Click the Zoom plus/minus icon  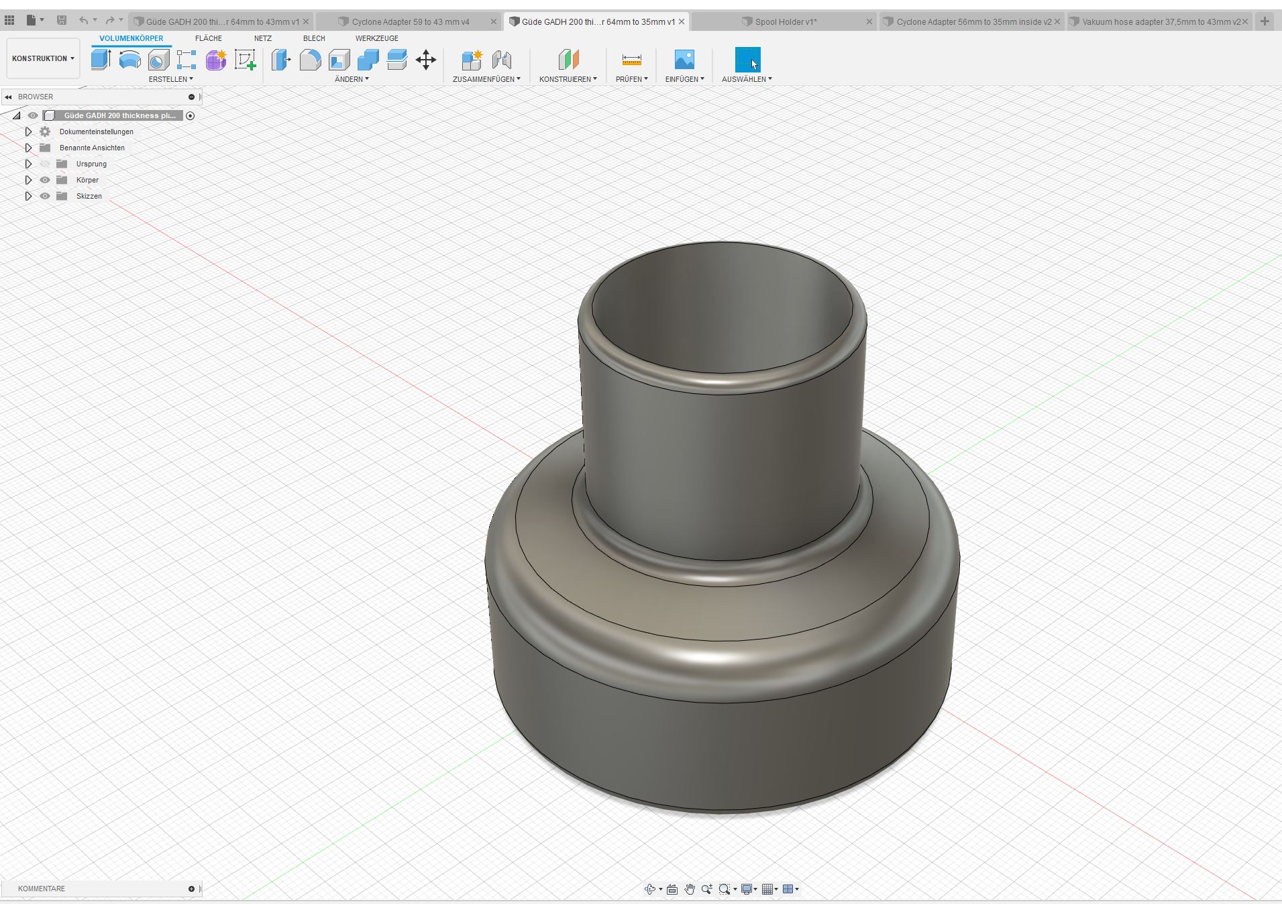tap(706, 889)
